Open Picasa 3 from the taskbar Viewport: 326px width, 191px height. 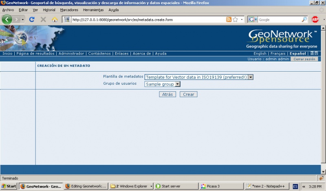click(x=220, y=186)
